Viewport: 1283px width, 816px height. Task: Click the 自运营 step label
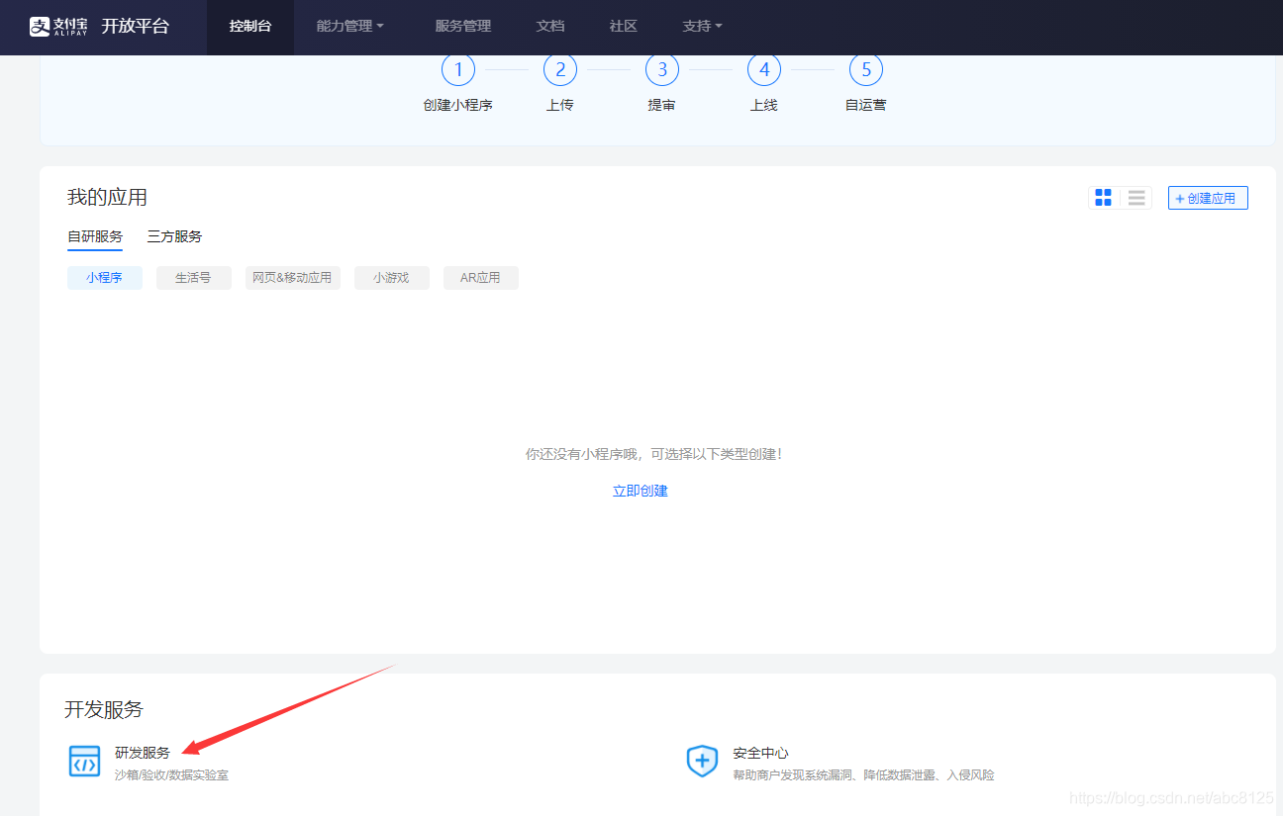point(866,105)
